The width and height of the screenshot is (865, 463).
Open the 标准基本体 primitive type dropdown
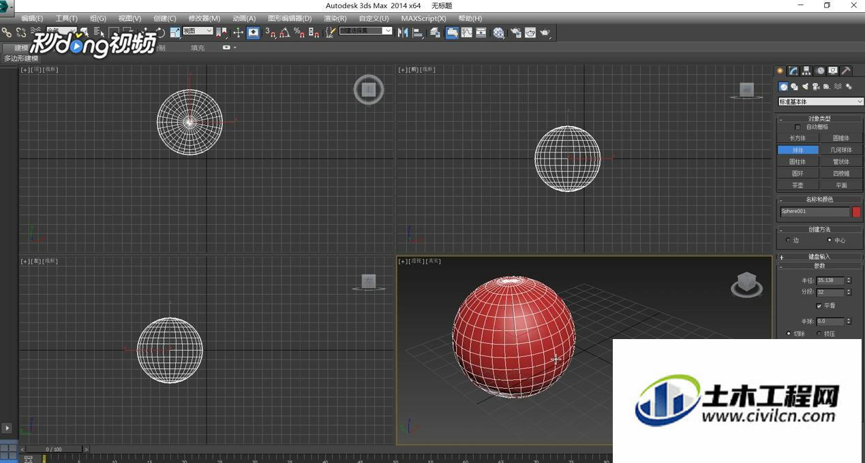tap(821, 101)
